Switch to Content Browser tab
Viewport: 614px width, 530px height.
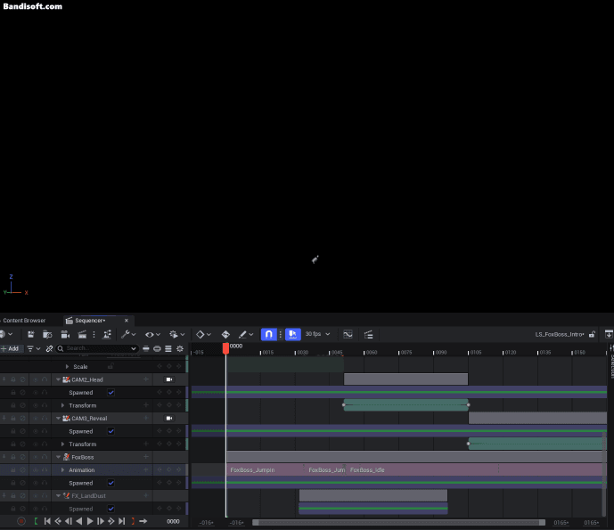tap(24, 320)
